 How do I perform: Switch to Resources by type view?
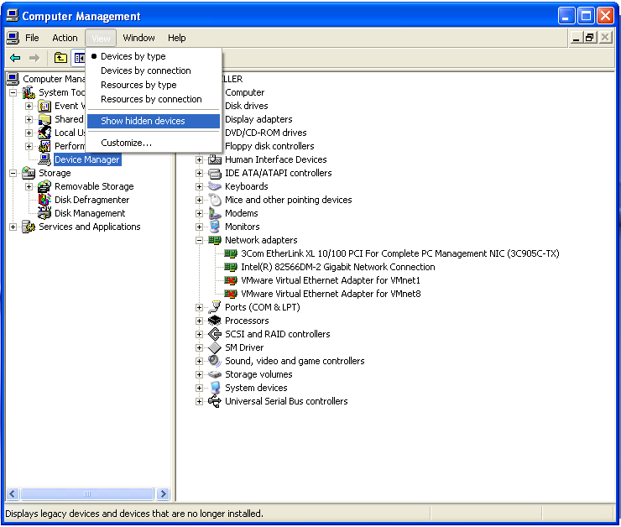(138, 85)
